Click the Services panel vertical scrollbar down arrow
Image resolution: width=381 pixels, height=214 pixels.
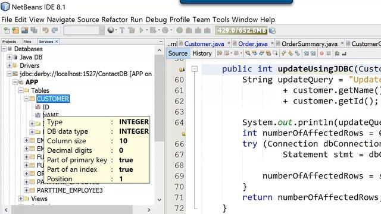tap(160, 200)
